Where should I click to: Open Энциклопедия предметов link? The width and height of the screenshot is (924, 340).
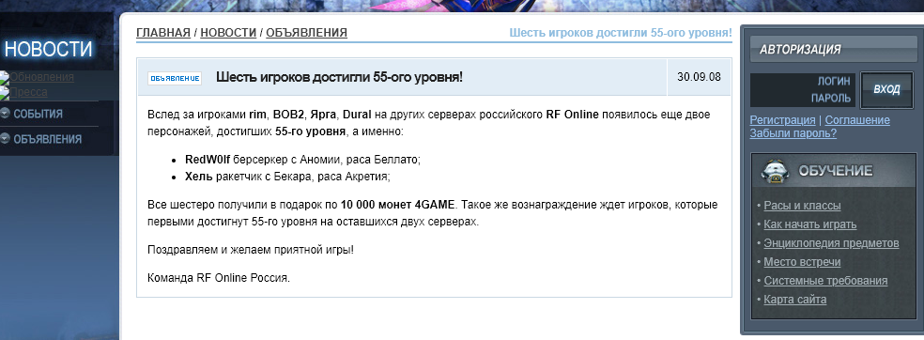(831, 243)
